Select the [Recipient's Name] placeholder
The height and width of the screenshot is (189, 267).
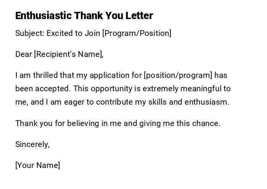click(x=69, y=54)
